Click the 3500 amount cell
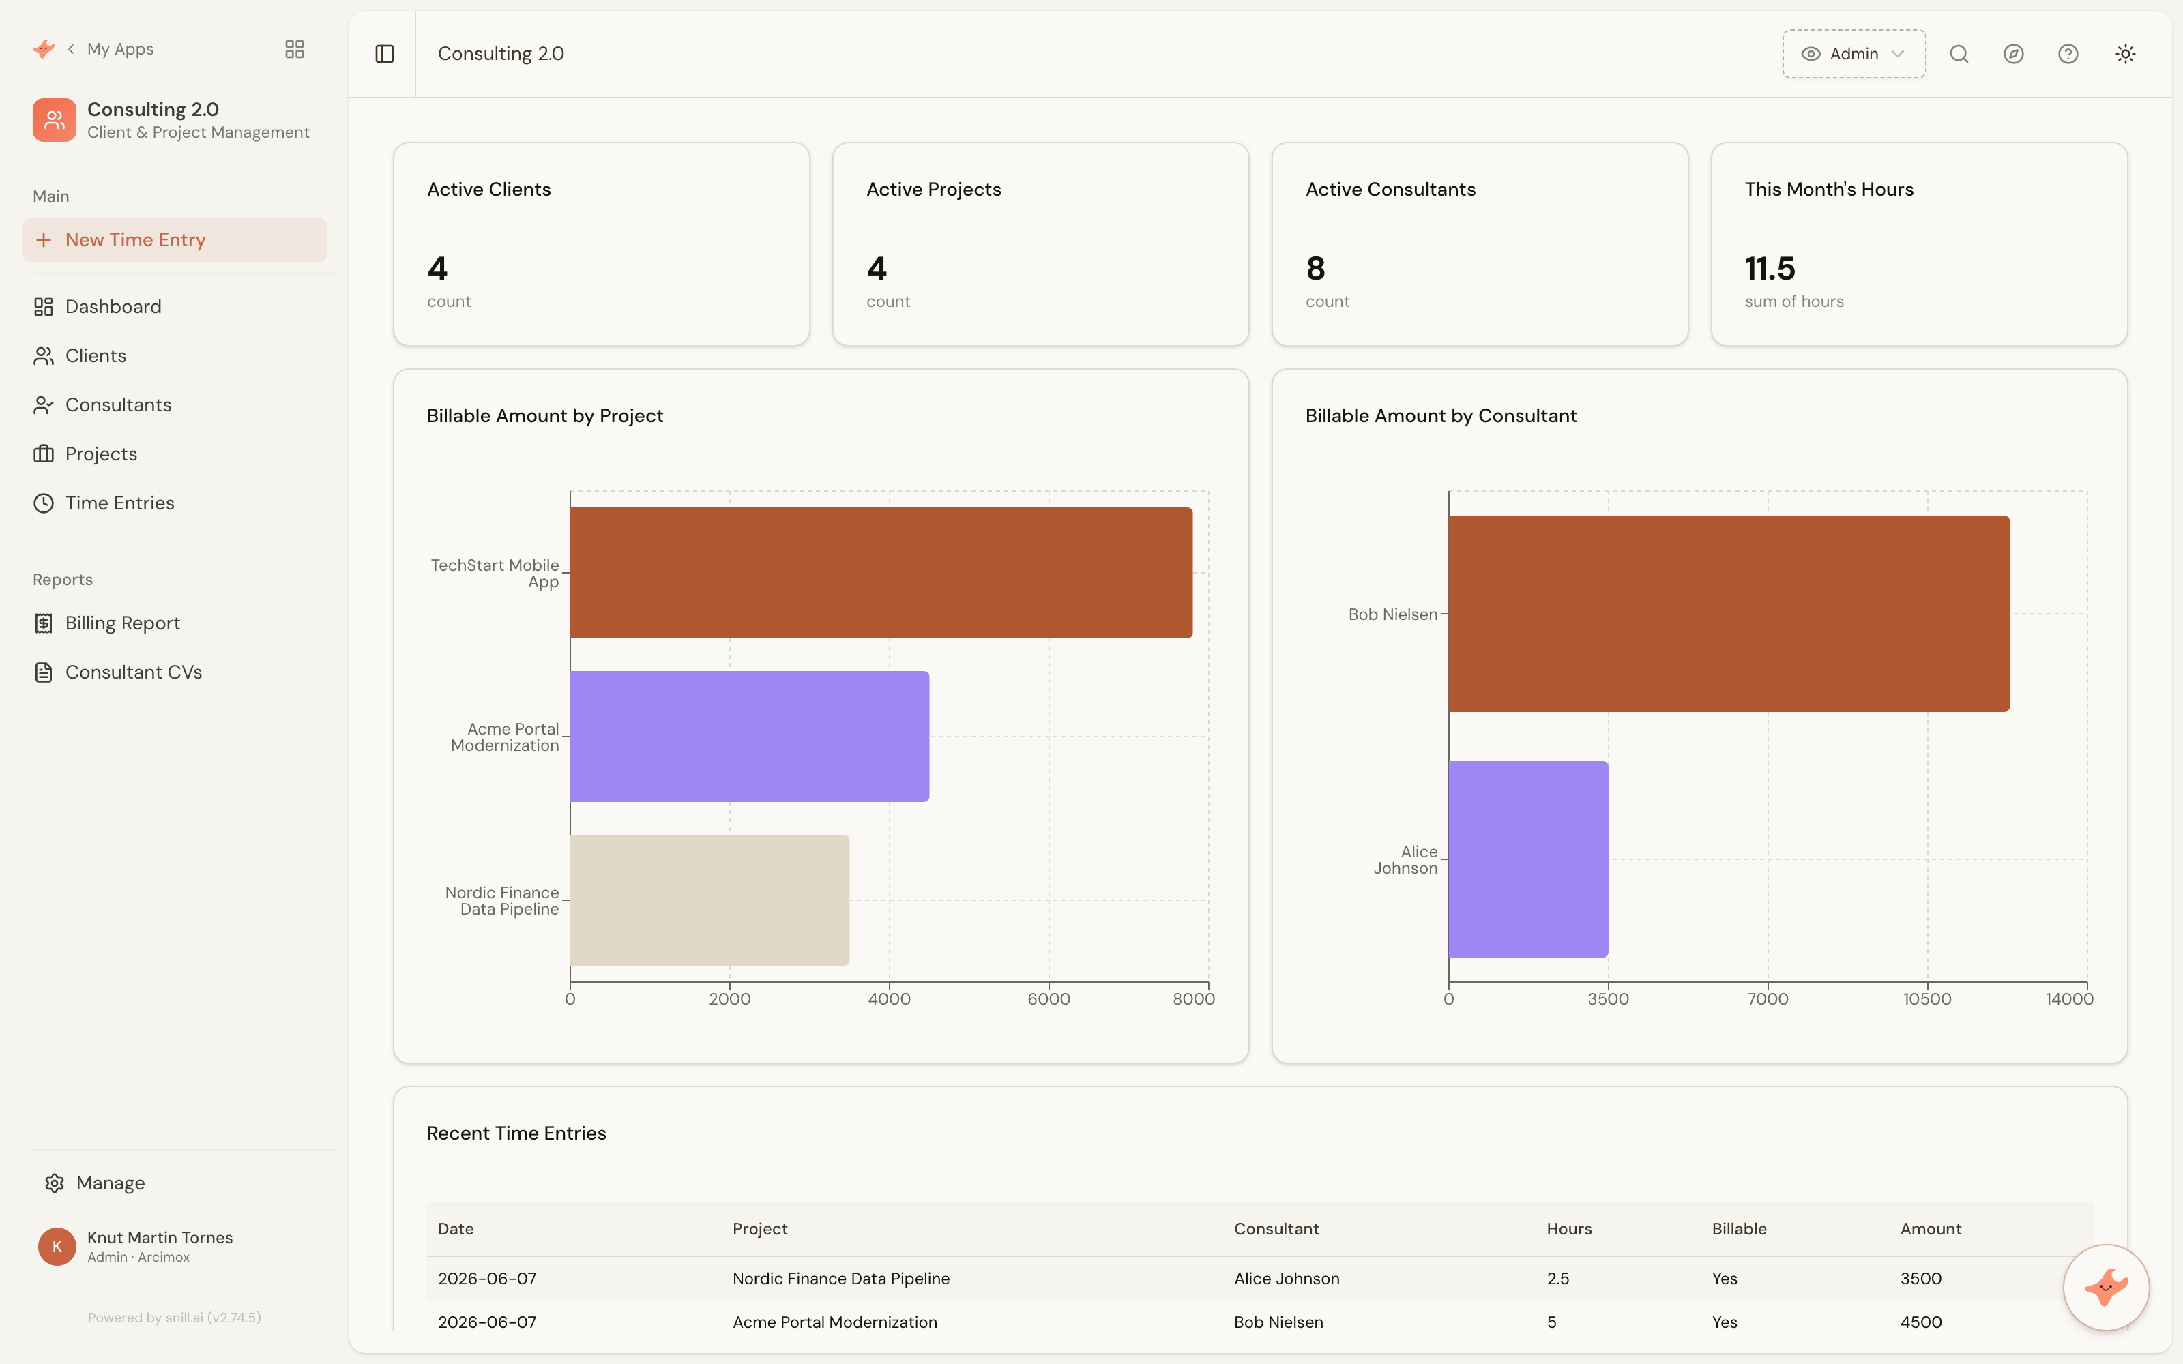2183x1364 pixels. pyautogui.click(x=1920, y=1278)
